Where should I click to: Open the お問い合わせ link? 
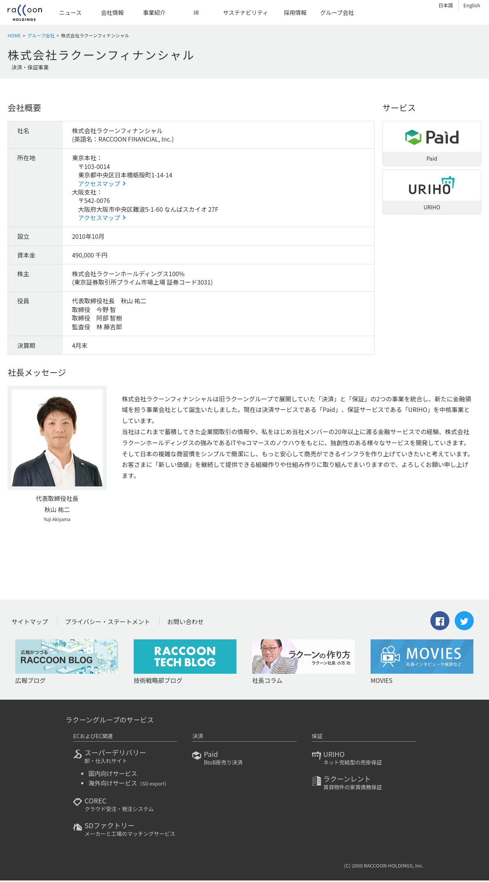tap(185, 621)
